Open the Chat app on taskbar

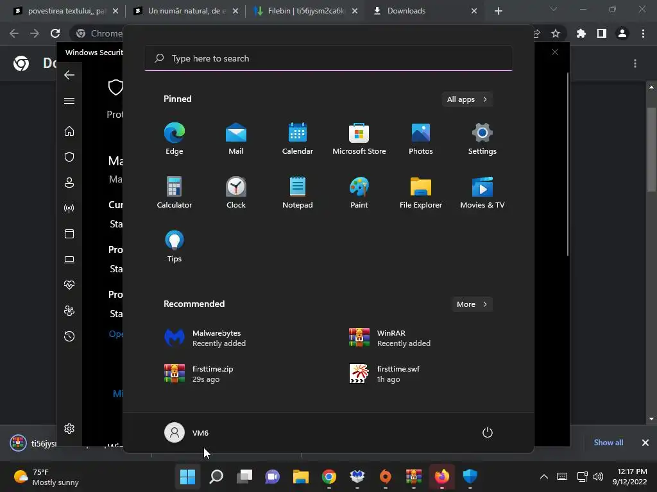pyautogui.click(x=272, y=477)
